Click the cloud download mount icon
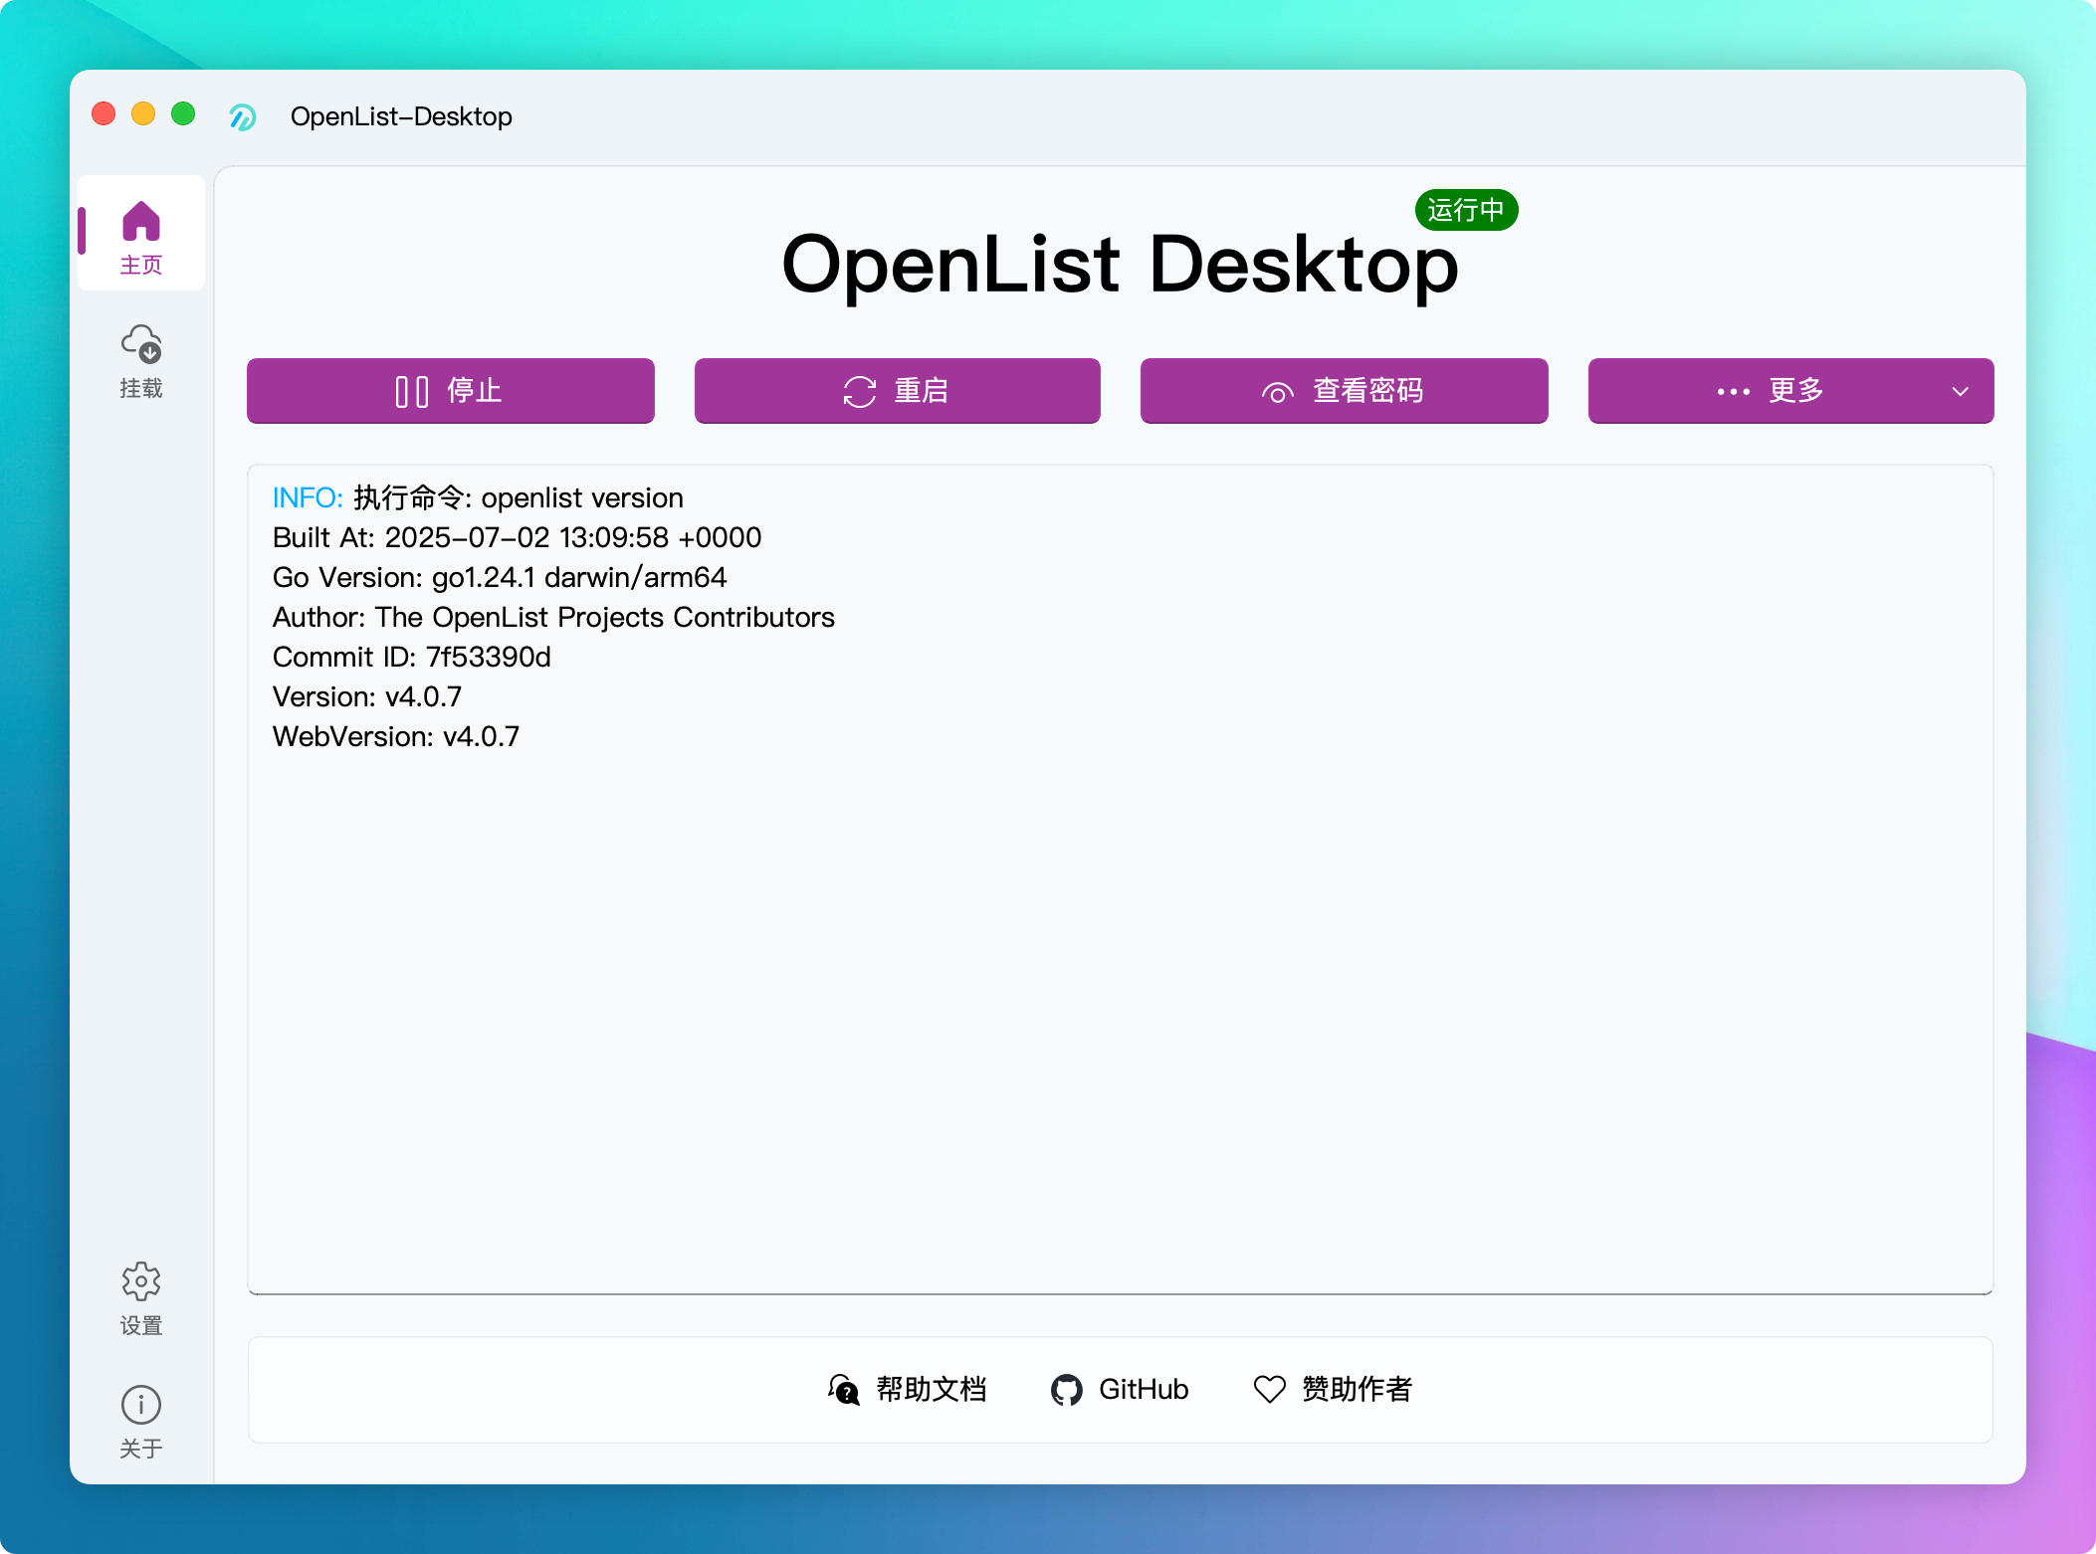Viewport: 2096px width, 1554px height. pyautogui.click(x=141, y=344)
